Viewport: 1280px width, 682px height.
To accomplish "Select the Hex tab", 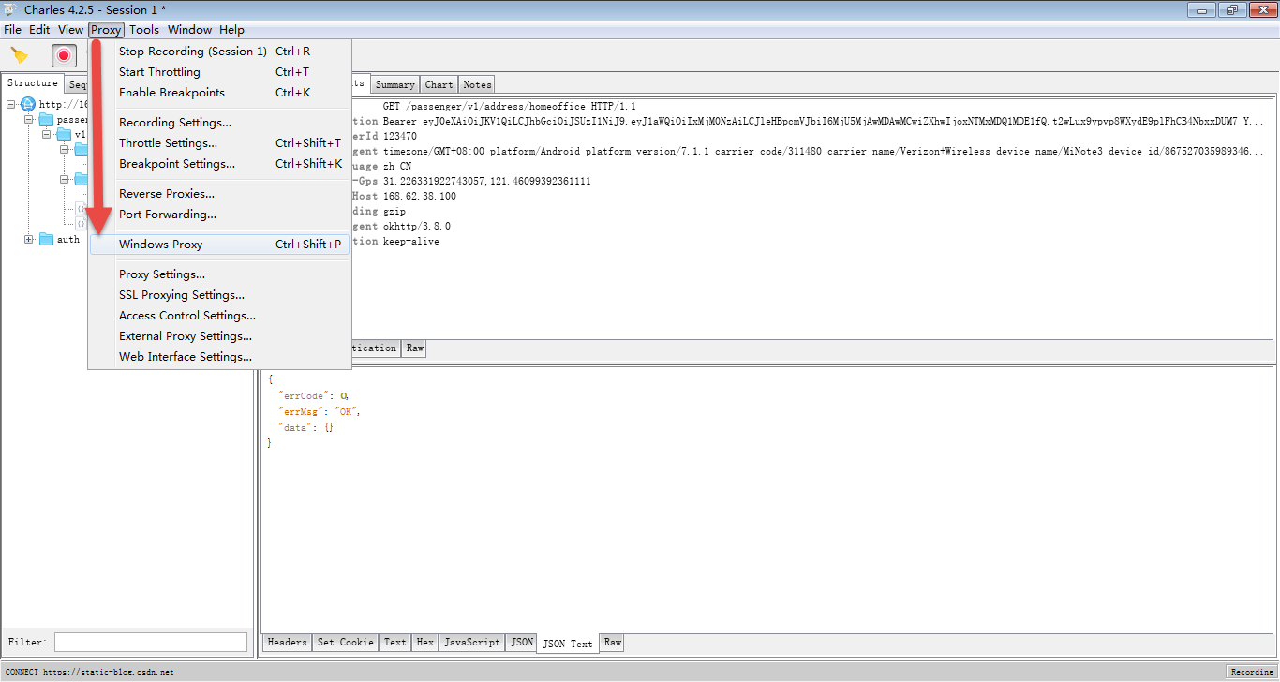I will pos(425,643).
